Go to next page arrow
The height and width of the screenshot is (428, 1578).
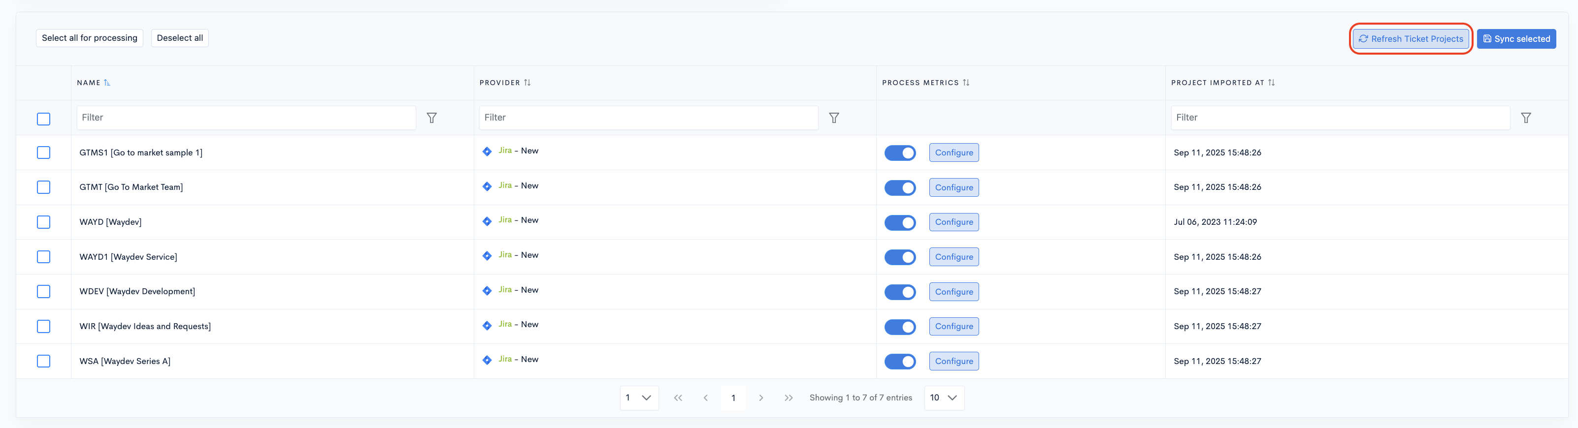point(761,398)
